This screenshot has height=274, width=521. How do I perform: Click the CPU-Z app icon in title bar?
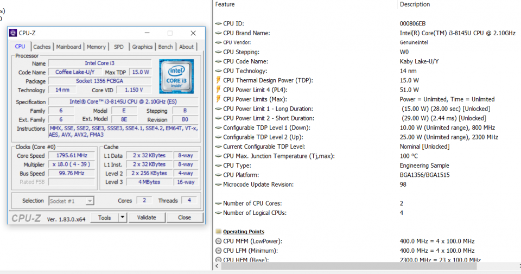13,33
